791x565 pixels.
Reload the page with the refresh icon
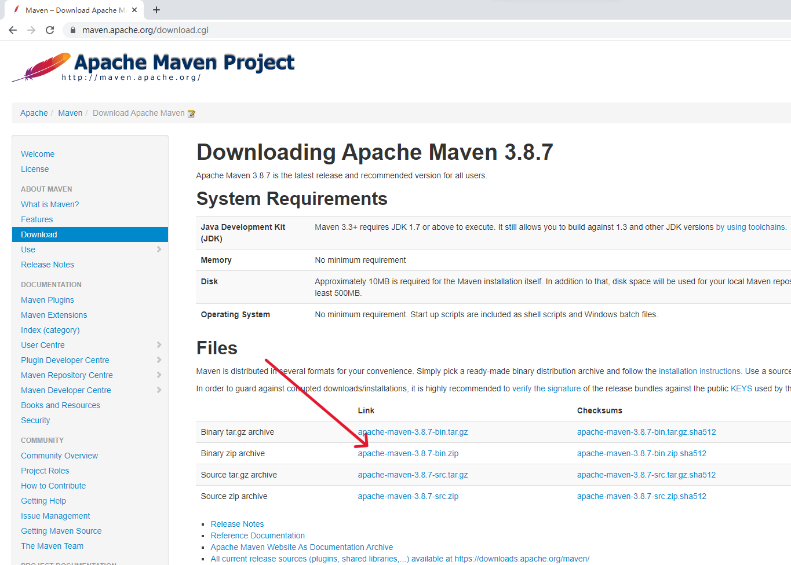tap(50, 30)
